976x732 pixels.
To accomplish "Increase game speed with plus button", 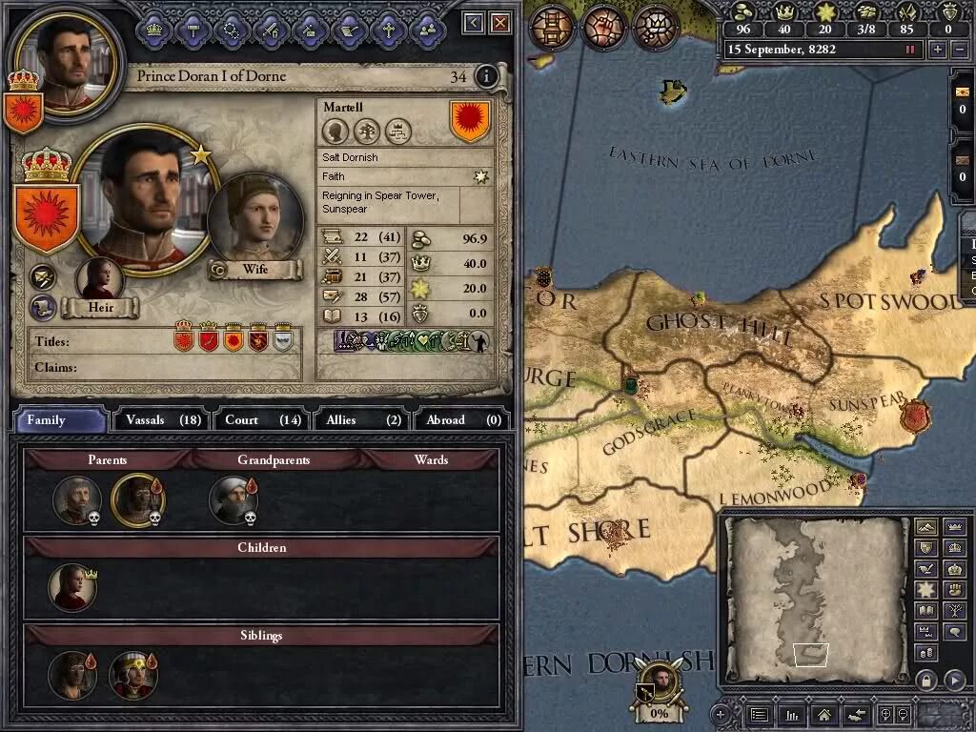I will tap(938, 50).
